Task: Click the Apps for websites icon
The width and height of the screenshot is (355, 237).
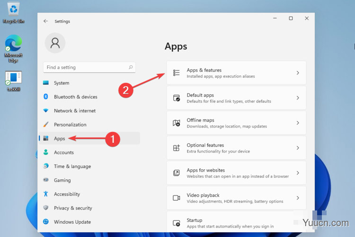Action: [177, 173]
